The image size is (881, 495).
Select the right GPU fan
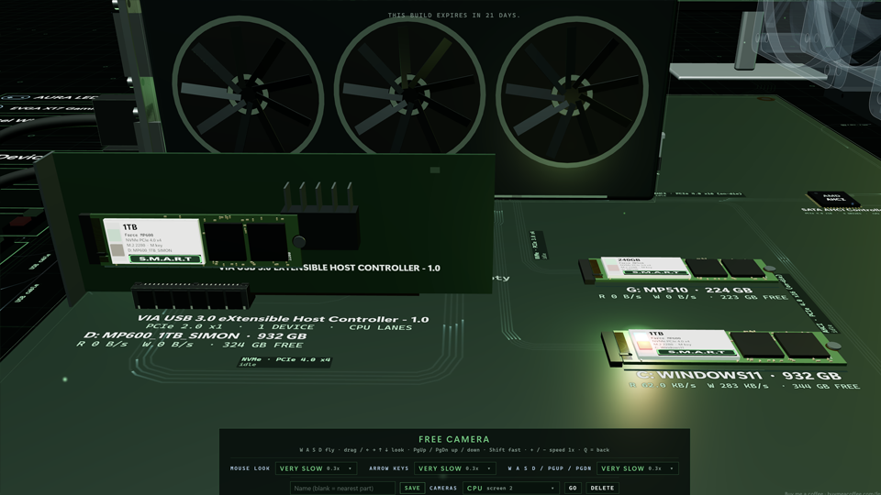tap(572, 90)
